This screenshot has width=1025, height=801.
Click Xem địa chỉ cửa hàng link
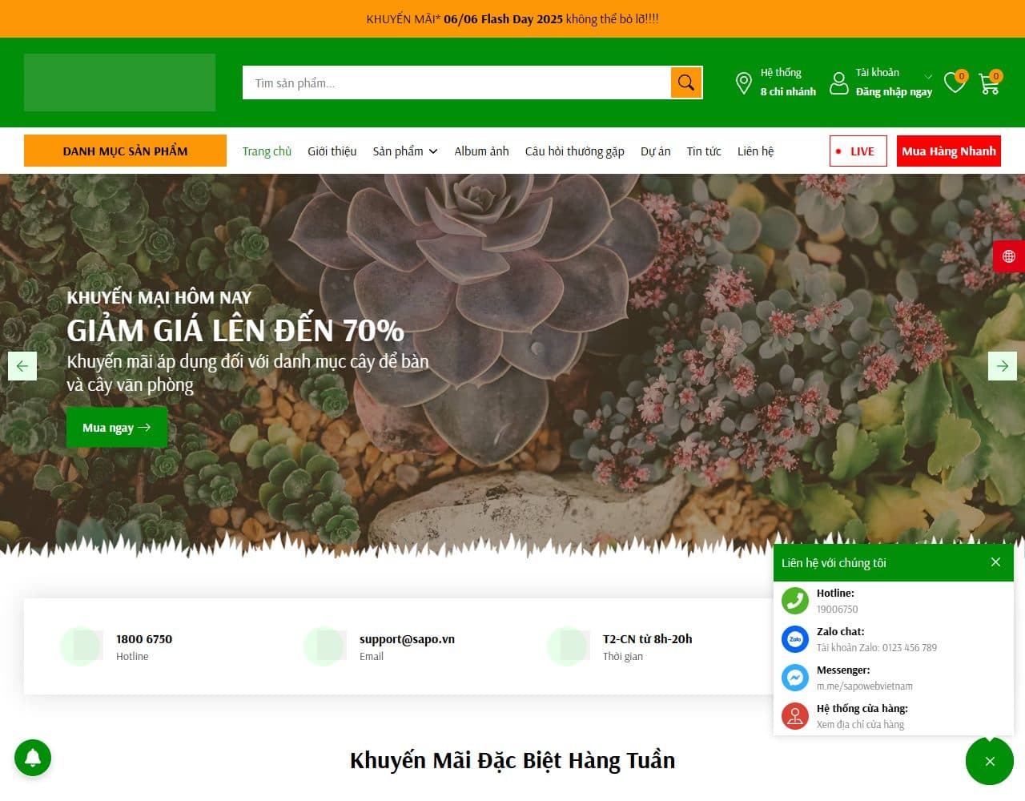[x=860, y=725]
